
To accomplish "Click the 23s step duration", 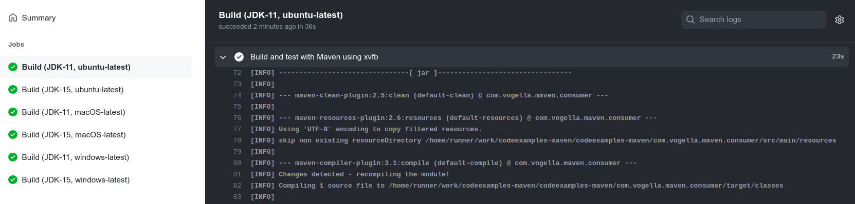I will click(x=838, y=56).
